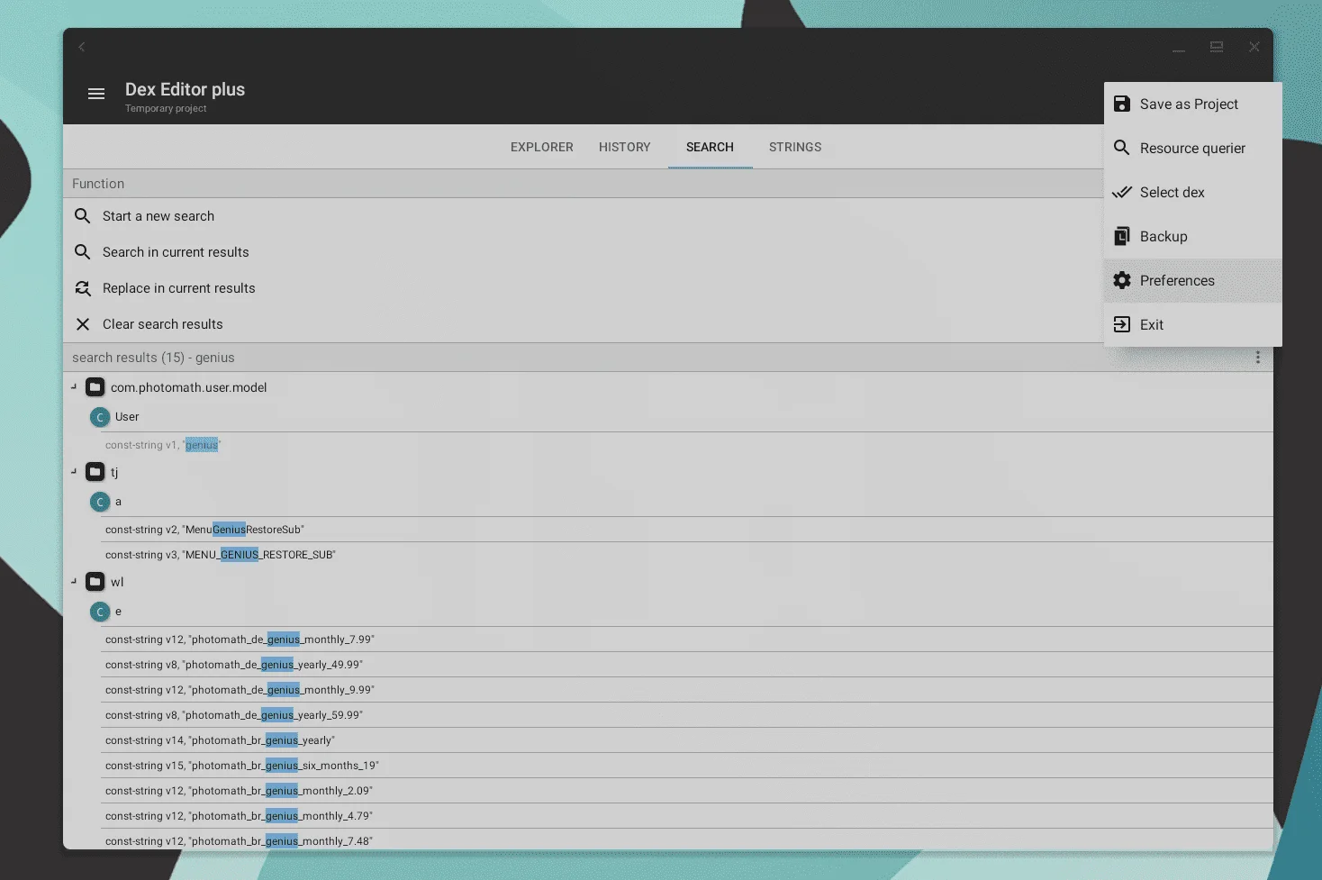Click the Preferences gear icon
This screenshot has height=880, width=1322.
click(1122, 280)
